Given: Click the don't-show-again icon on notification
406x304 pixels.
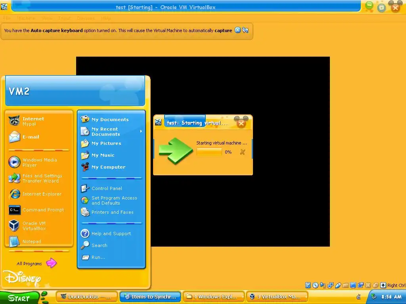Looking at the screenshot, I should [245, 30].
